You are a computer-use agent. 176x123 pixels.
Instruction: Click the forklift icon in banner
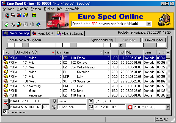tap(164, 20)
